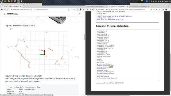171x96 pixels.
Task: Open the geometry_msgs/Point[] points link
Action: click(105, 72)
